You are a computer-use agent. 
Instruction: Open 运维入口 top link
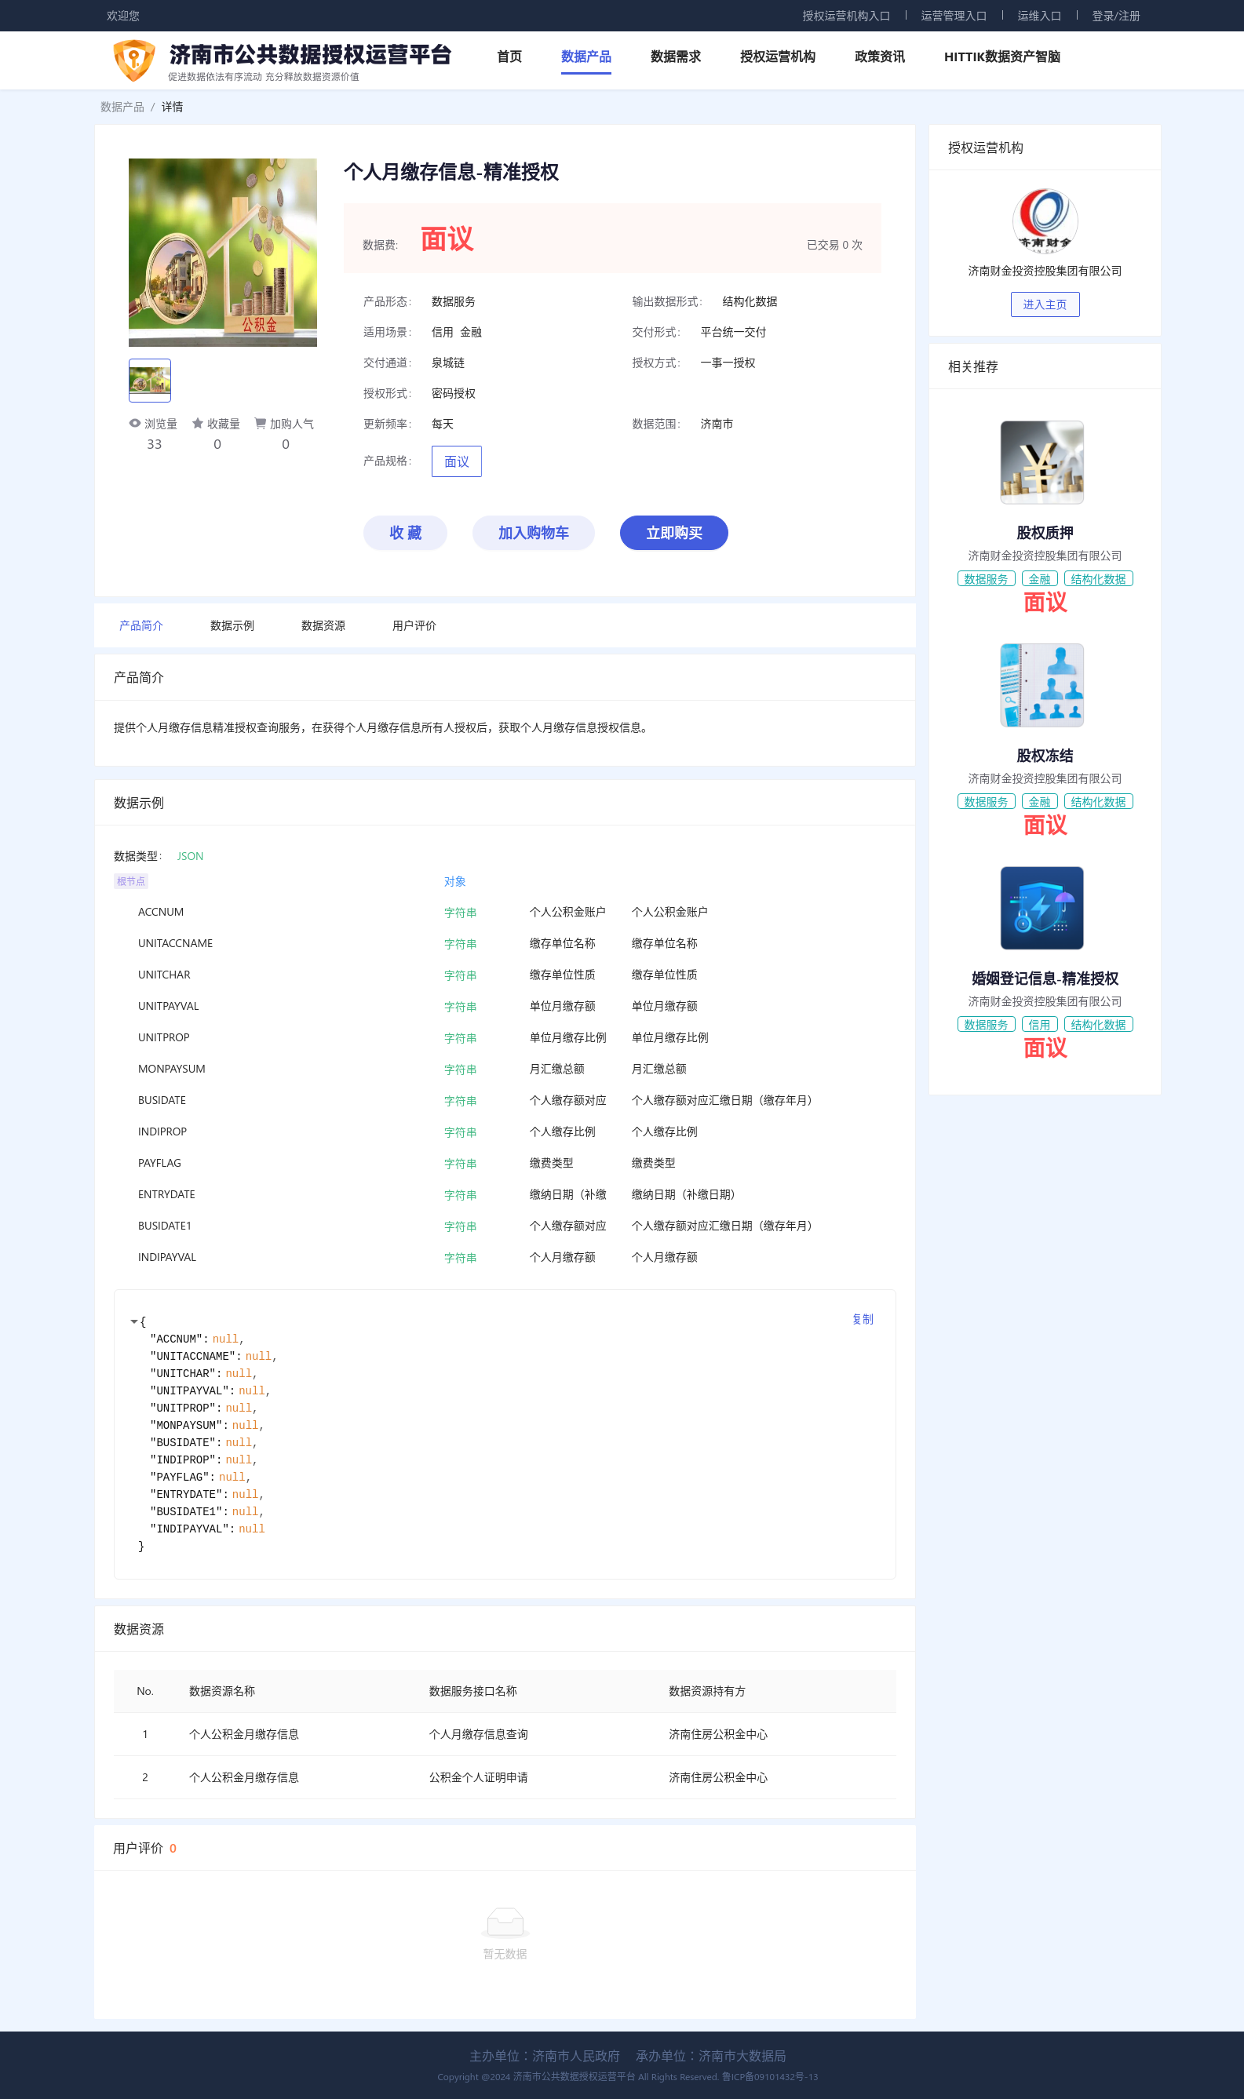1039,16
